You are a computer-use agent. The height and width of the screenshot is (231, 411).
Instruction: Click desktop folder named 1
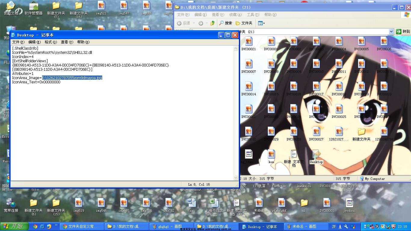click(304, 205)
